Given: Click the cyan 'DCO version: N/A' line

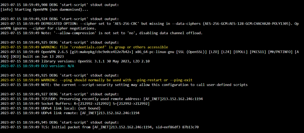Looking at the screenshot, I should pyautogui.click(x=37, y=66).
